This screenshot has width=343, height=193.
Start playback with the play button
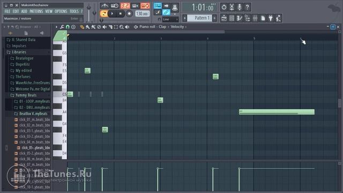pyautogui.click(x=112, y=13)
